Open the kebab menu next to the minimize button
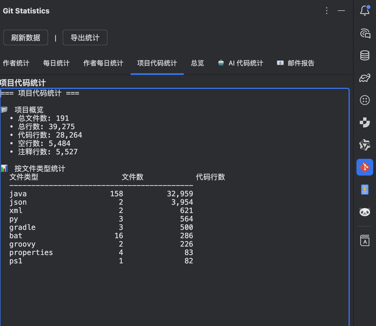Image resolution: width=376 pixels, height=326 pixels. coord(326,11)
